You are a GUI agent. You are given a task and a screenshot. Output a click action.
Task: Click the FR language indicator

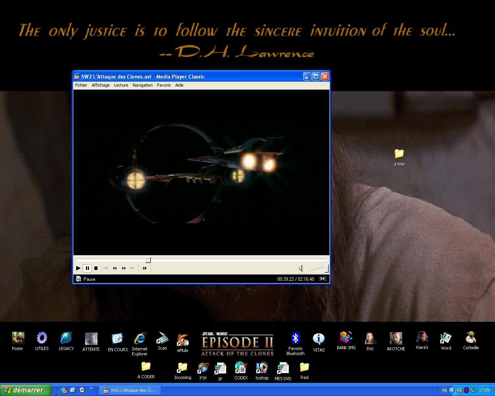pyautogui.click(x=444, y=391)
